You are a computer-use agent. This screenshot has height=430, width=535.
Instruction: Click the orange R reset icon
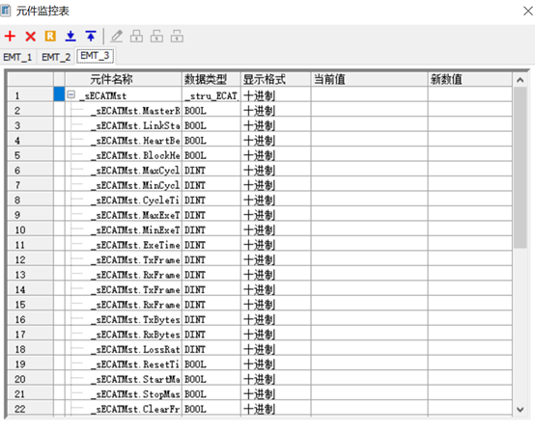point(50,36)
